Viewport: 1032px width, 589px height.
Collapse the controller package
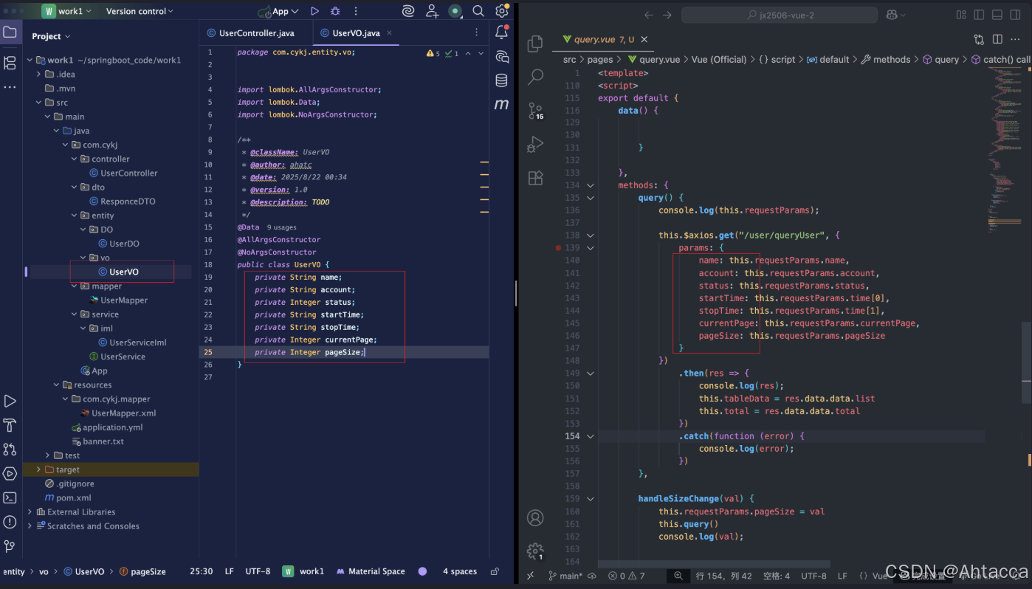tap(75, 159)
